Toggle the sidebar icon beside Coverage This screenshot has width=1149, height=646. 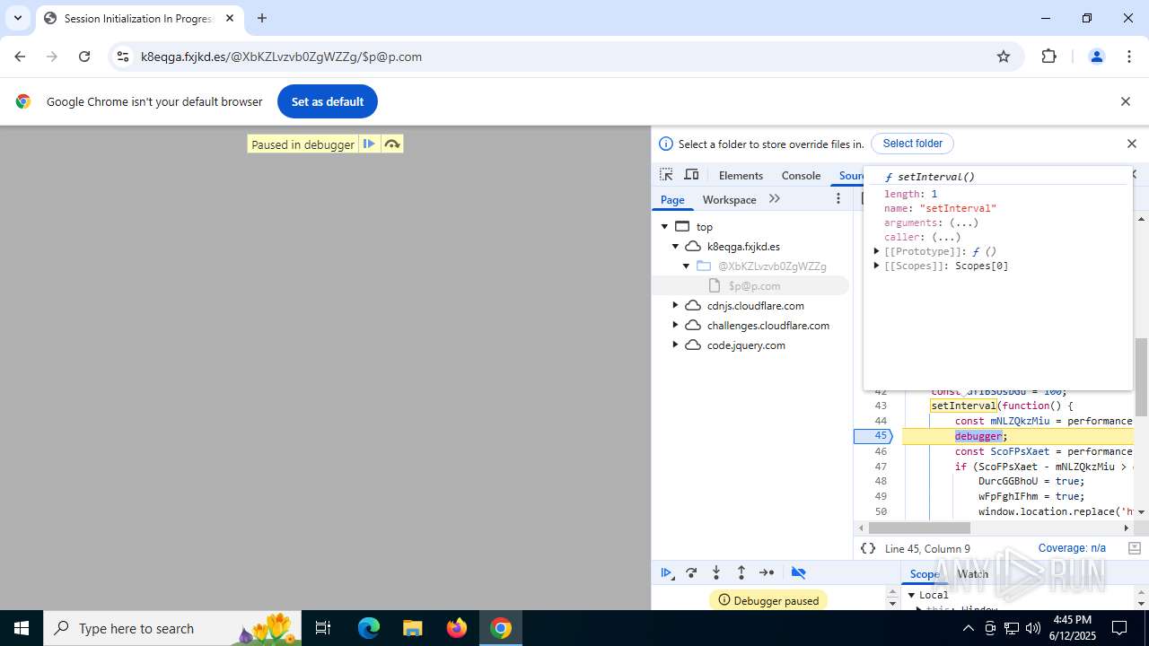[1134, 548]
